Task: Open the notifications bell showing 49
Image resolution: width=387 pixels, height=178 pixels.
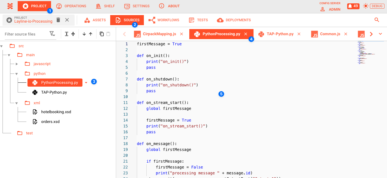Action: pos(353,6)
